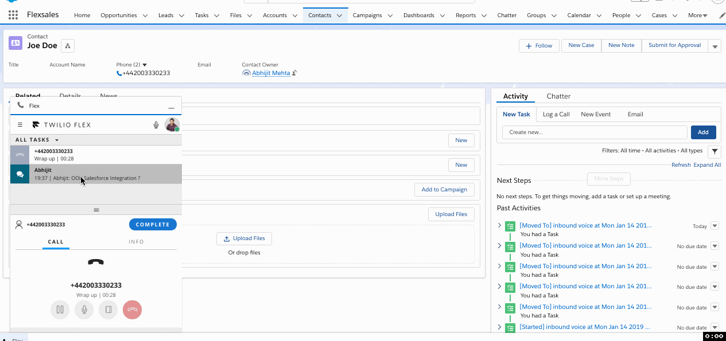726x341 pixels.
Task: Go to the Home tab
Action: tap(82, 15)
